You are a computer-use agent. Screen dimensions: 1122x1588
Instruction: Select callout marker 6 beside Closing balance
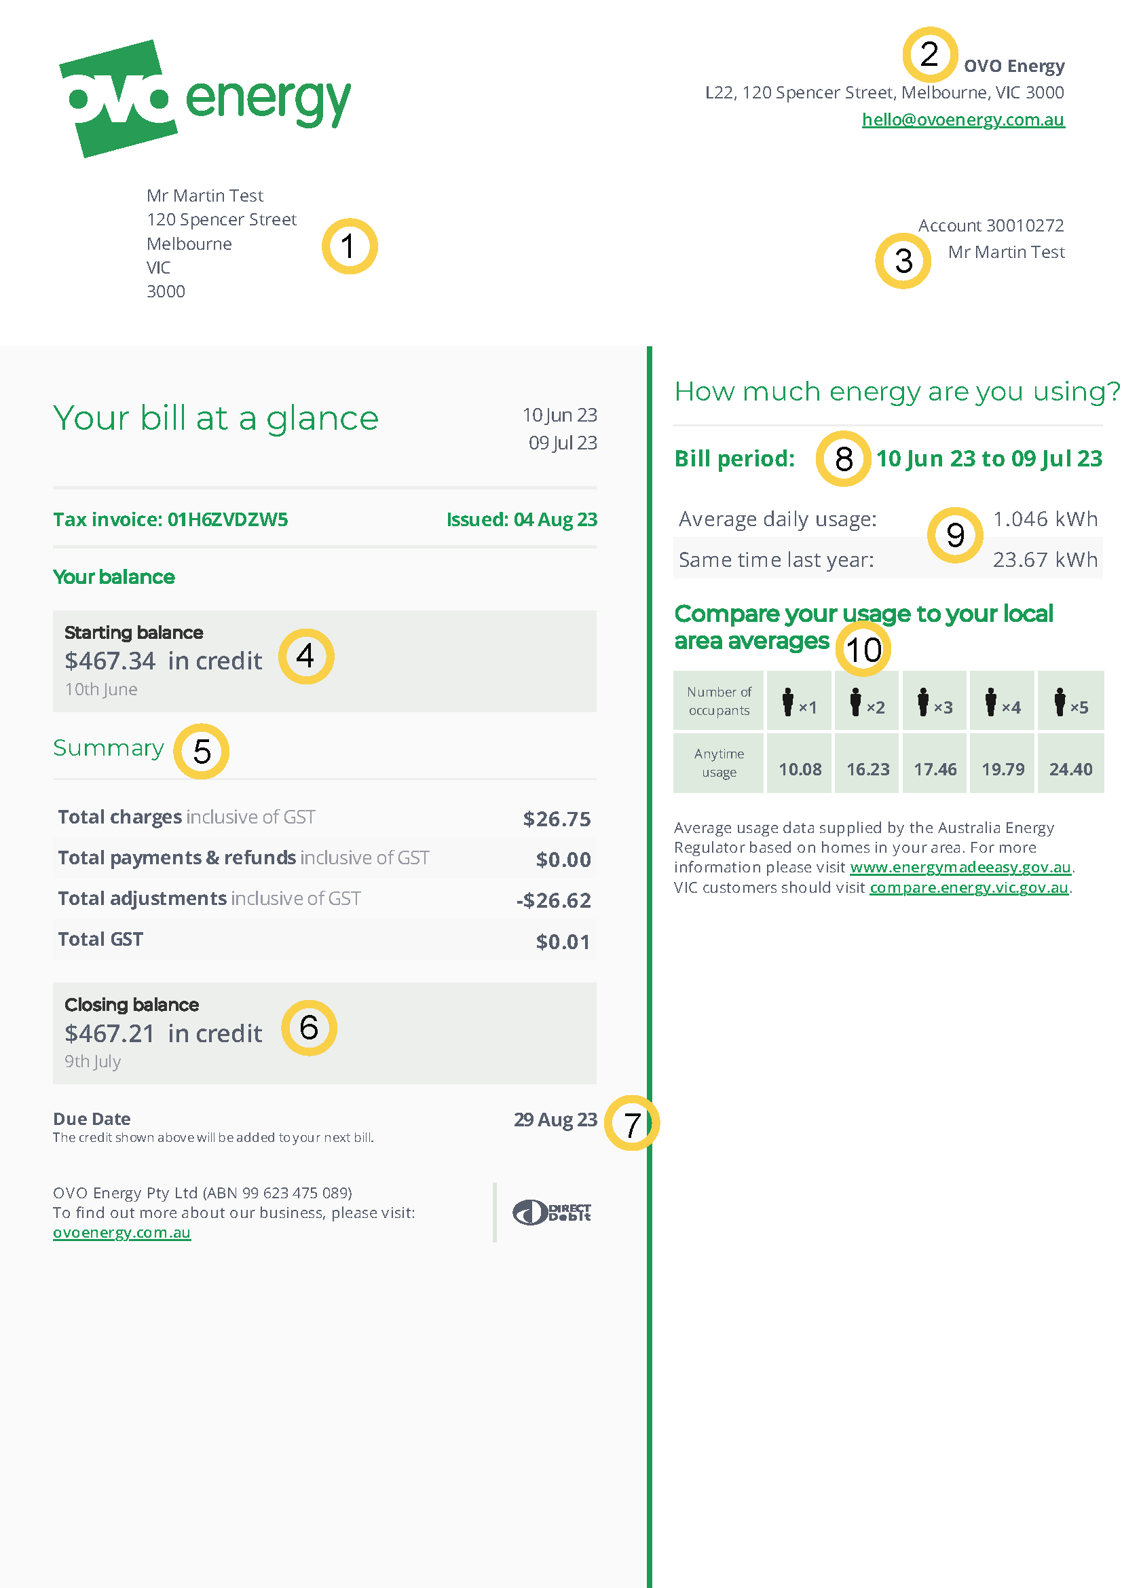coord(308,1027)
